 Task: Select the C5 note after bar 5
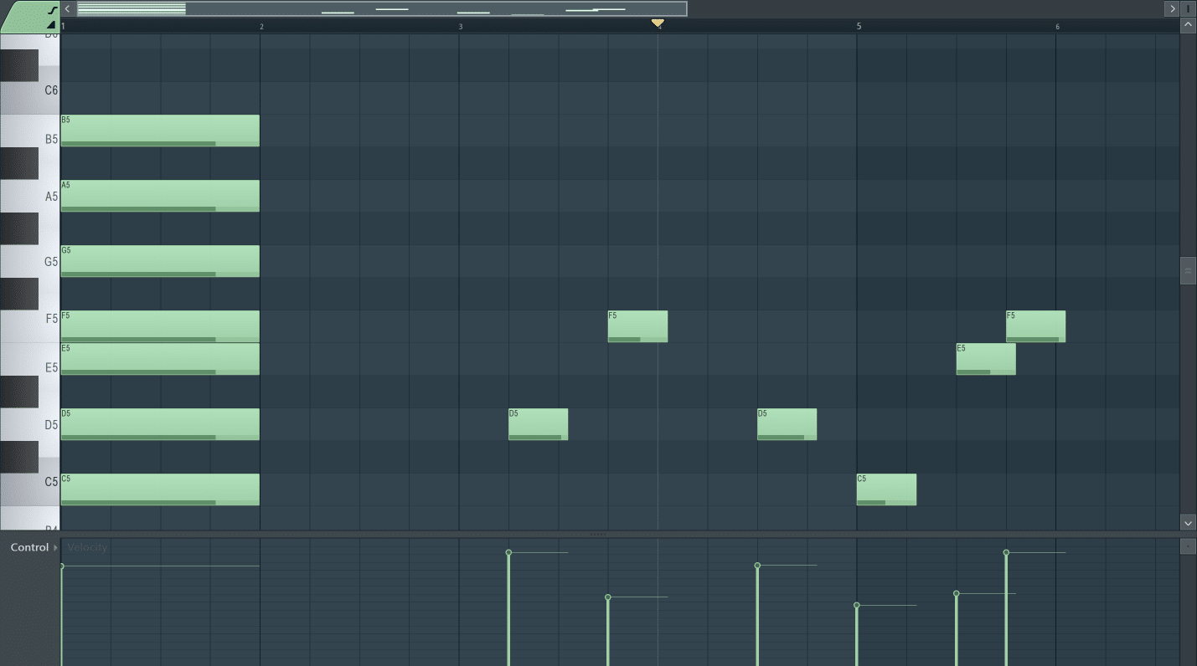[886, 489]
